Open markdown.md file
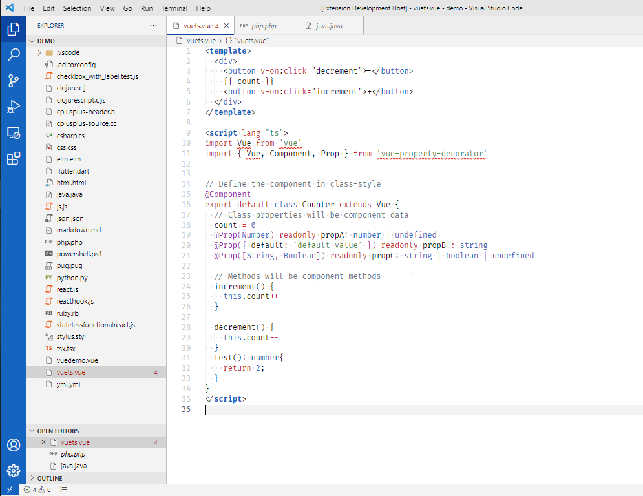This screenshot has width=643, height=496. coord(96,230)
